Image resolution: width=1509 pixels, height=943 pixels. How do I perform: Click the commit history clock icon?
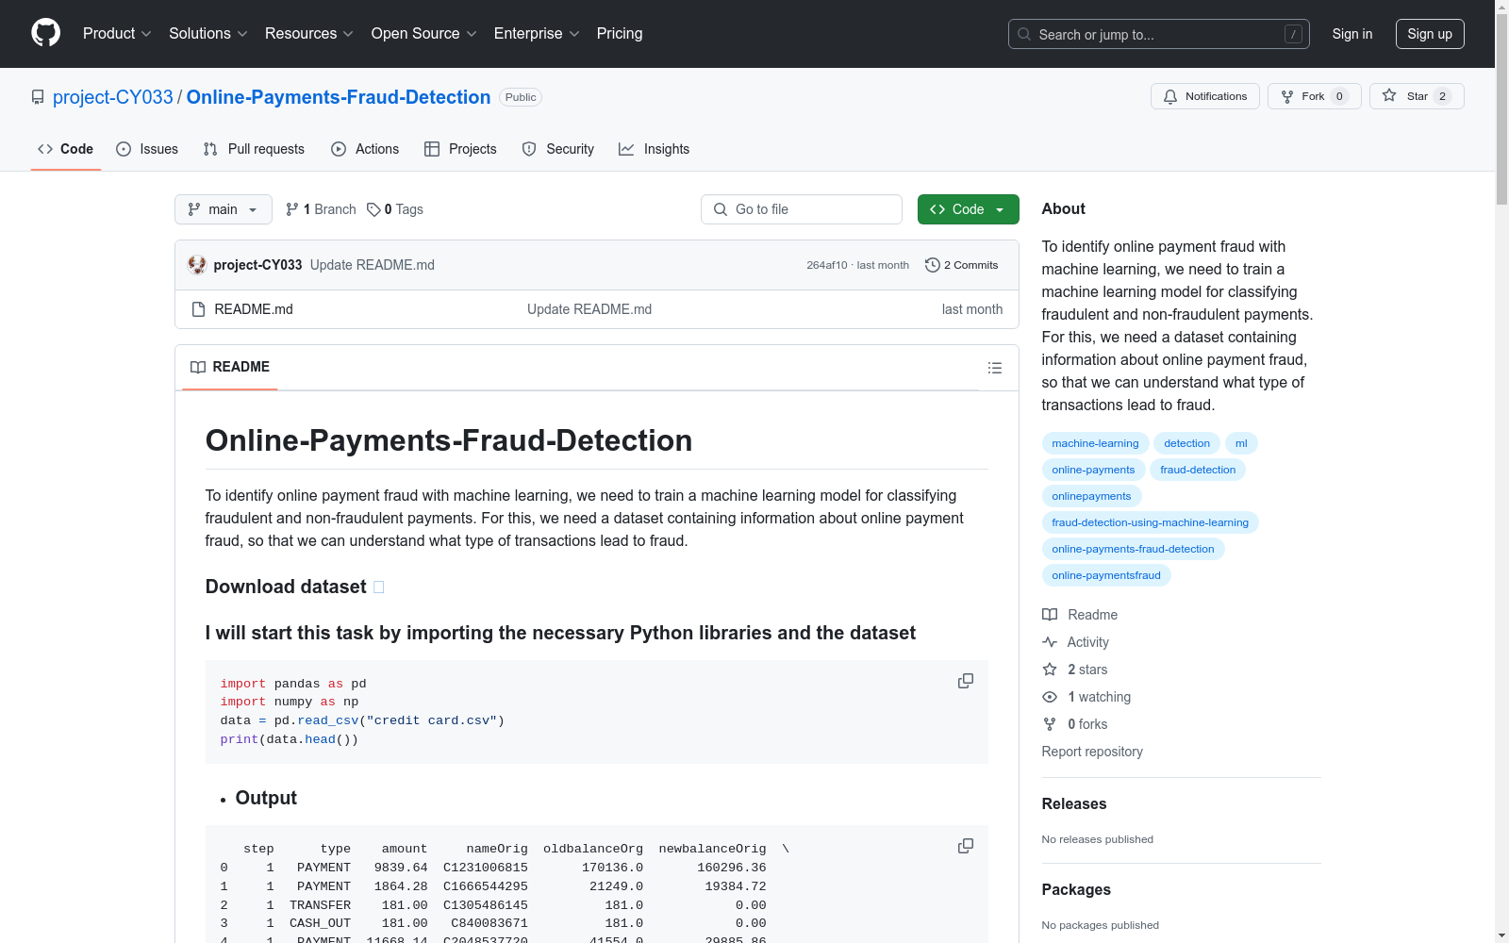pyautogui.click(x=933, y=265)
